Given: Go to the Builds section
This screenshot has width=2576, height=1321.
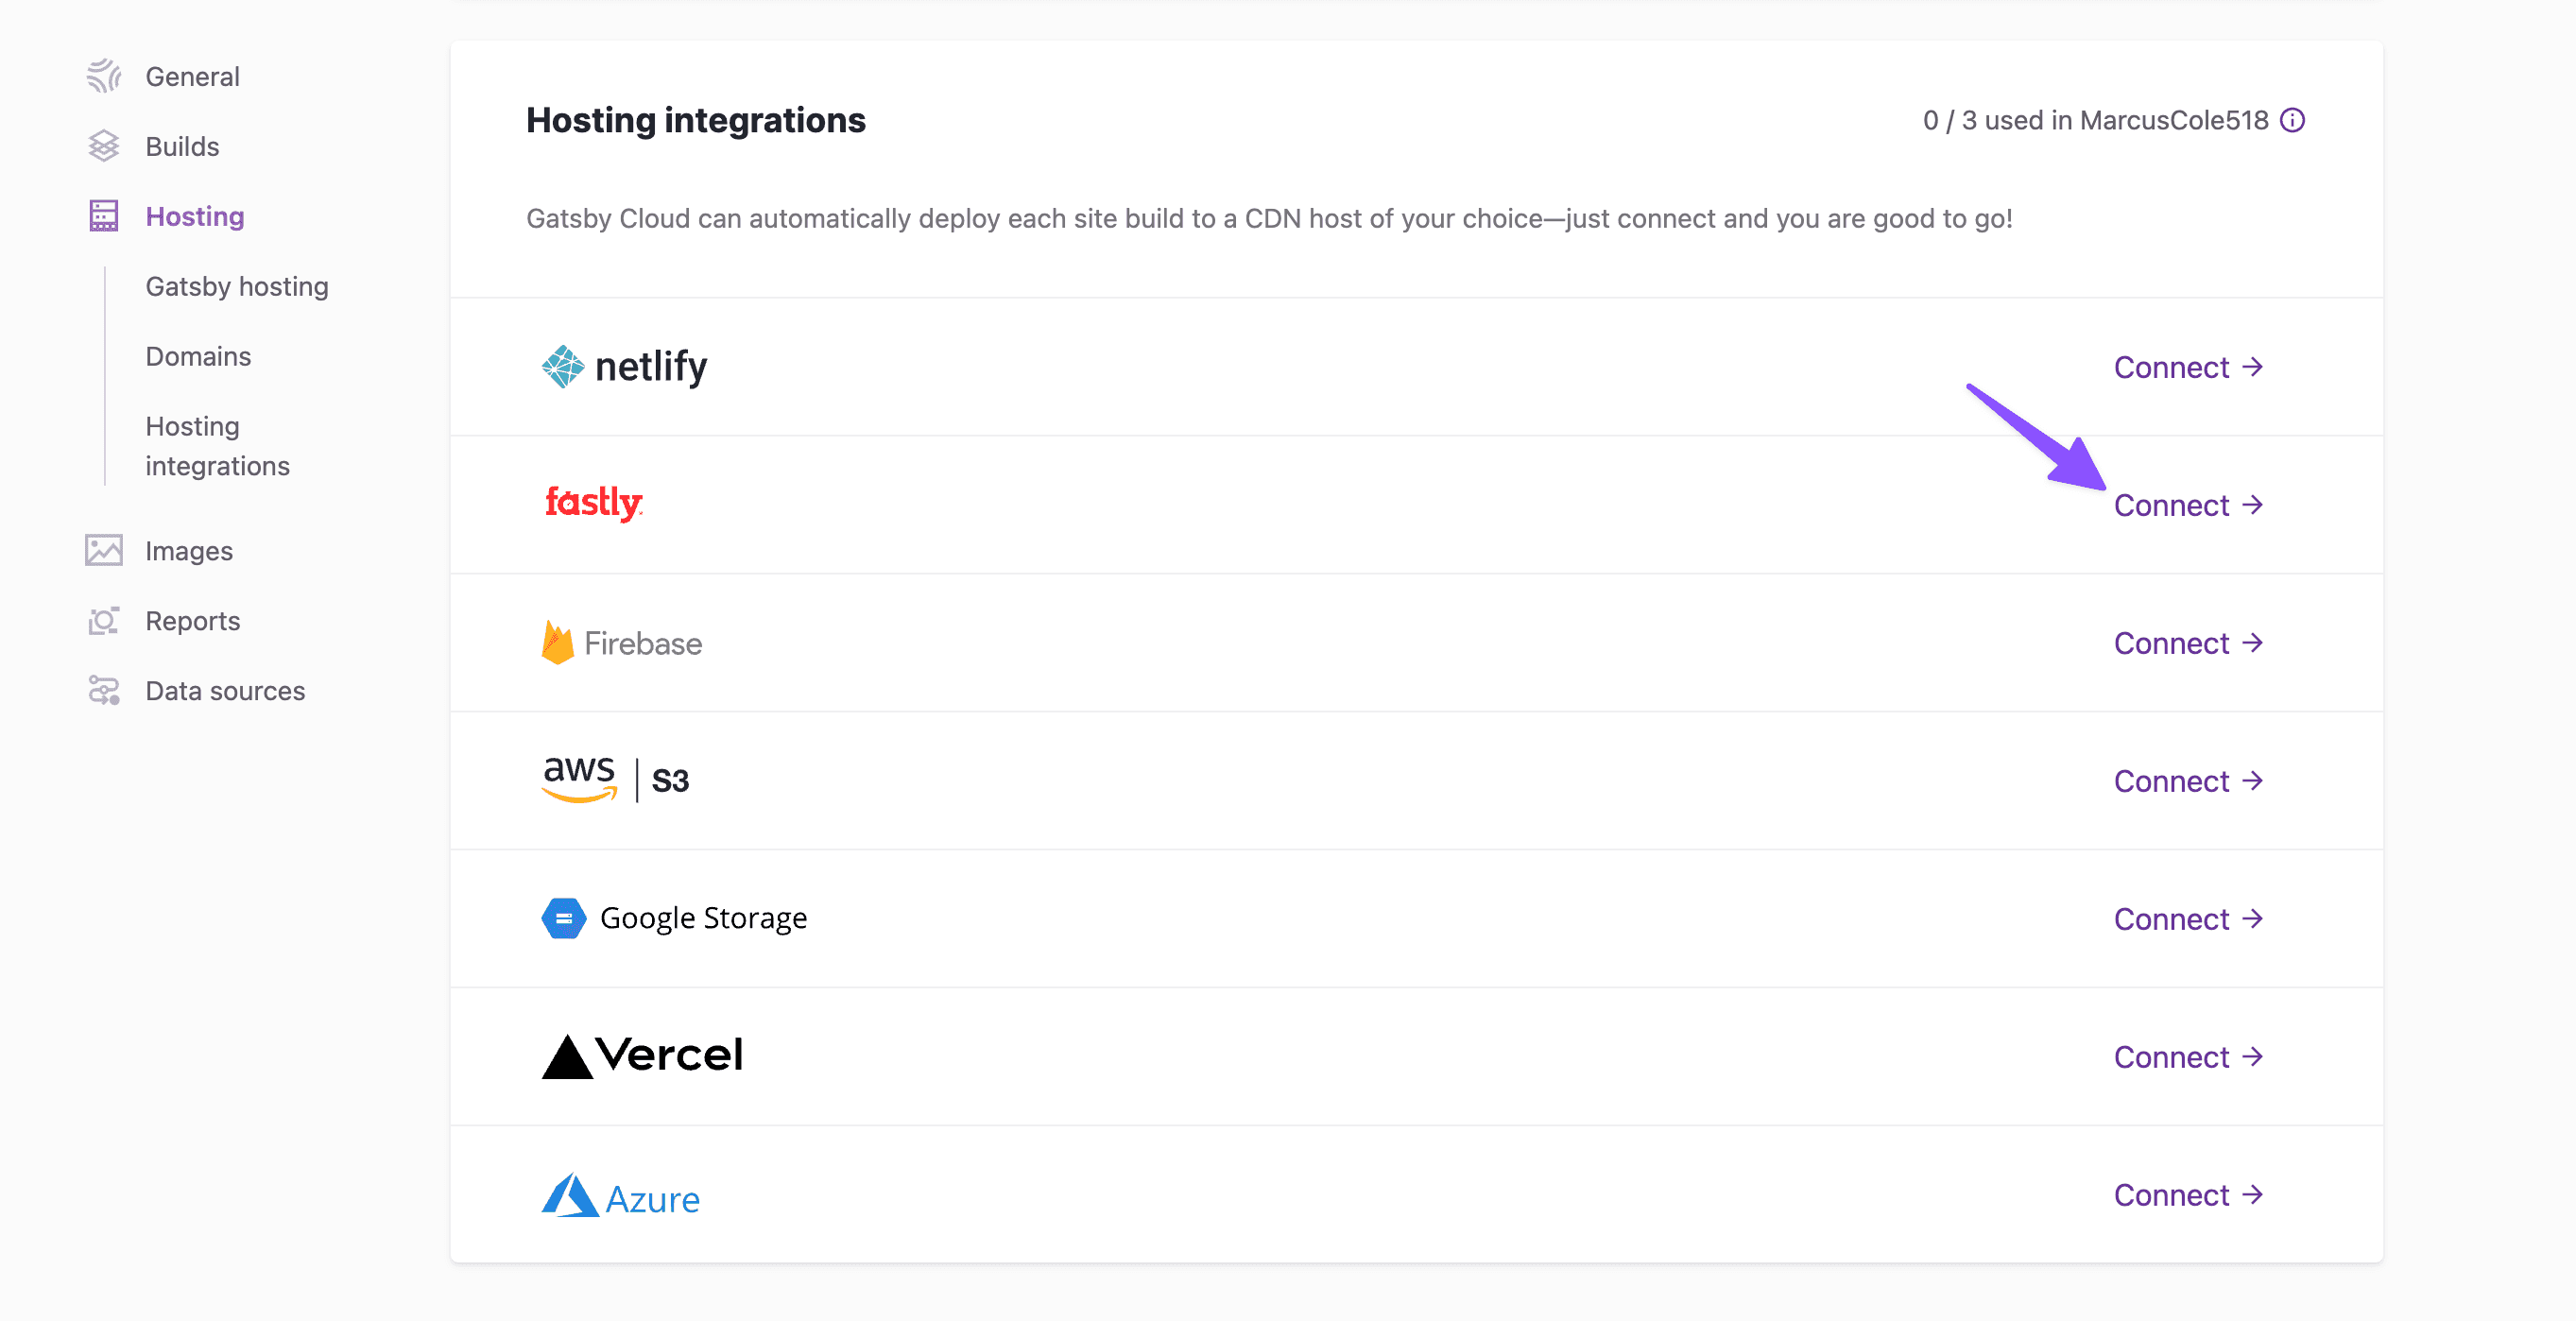Looking at the screenshot, I should [182, 146].
